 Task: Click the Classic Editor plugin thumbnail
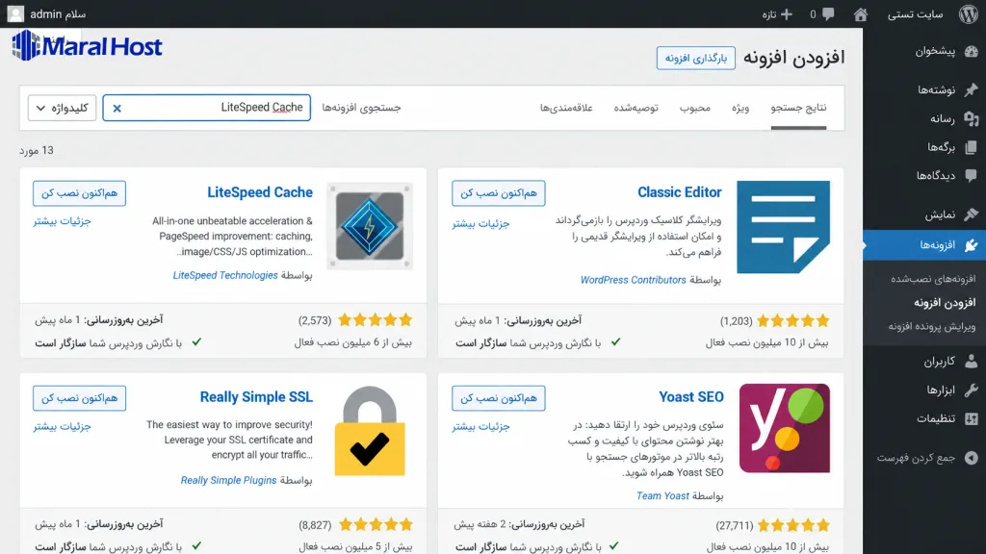pyautogui.click(x=784, y=227)
